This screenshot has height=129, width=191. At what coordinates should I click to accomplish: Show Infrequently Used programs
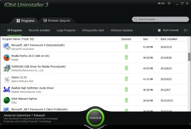click(x=93, y=30)
